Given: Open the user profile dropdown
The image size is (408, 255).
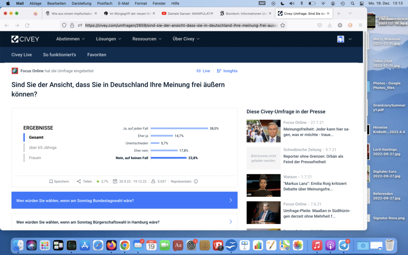Looking at the screenshot, I should (345, 39).
